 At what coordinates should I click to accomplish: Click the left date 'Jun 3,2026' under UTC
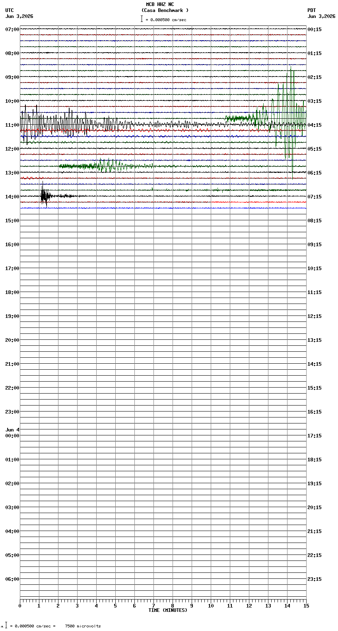[x=19, y=16]
